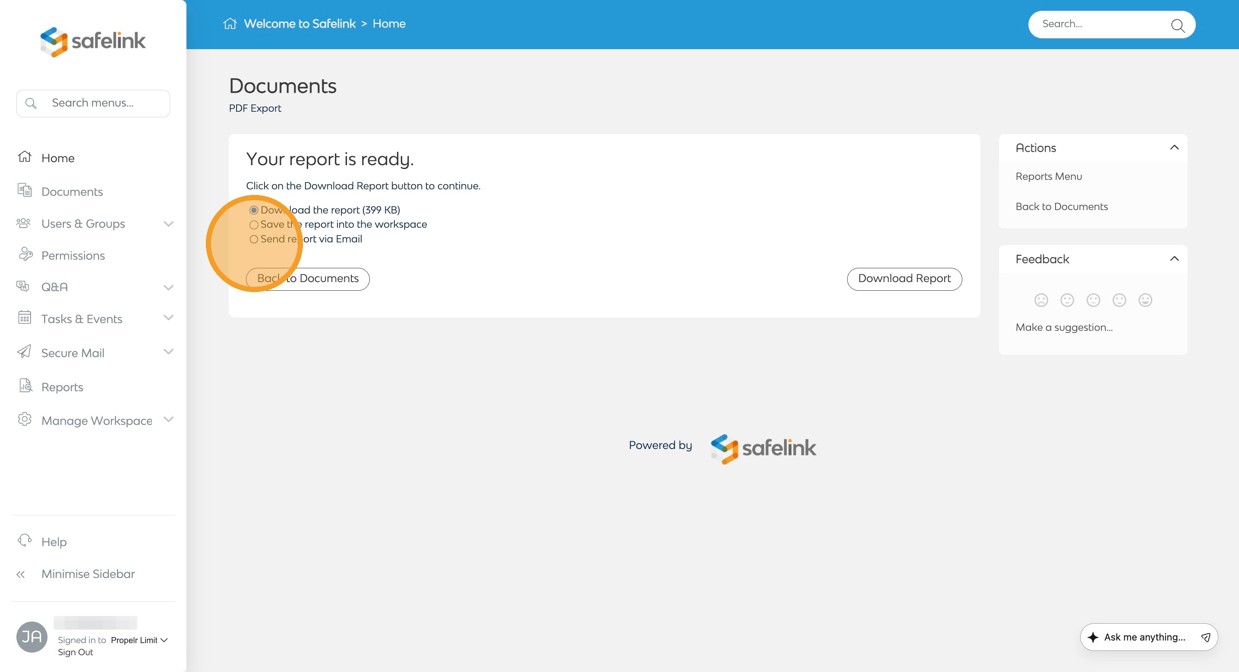
Task: Choose Send report via Email option
Action: point(254,239)
